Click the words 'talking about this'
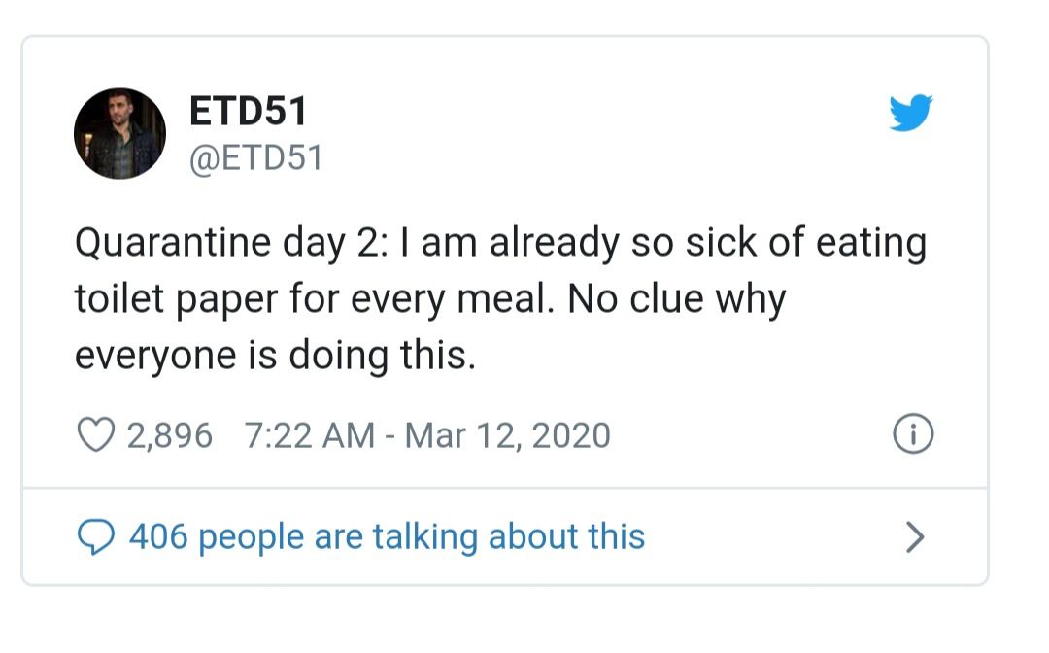Image resolution: width=1049 pixels, height=653 pixels. point(508,536)
